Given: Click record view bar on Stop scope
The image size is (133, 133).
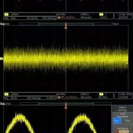Looking at the screenshot, I should (x=66, y=104).
